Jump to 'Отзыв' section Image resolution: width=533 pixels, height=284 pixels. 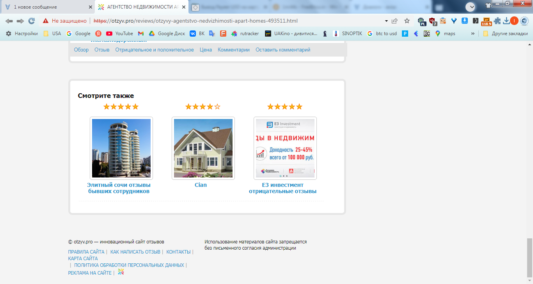point(102,50)
